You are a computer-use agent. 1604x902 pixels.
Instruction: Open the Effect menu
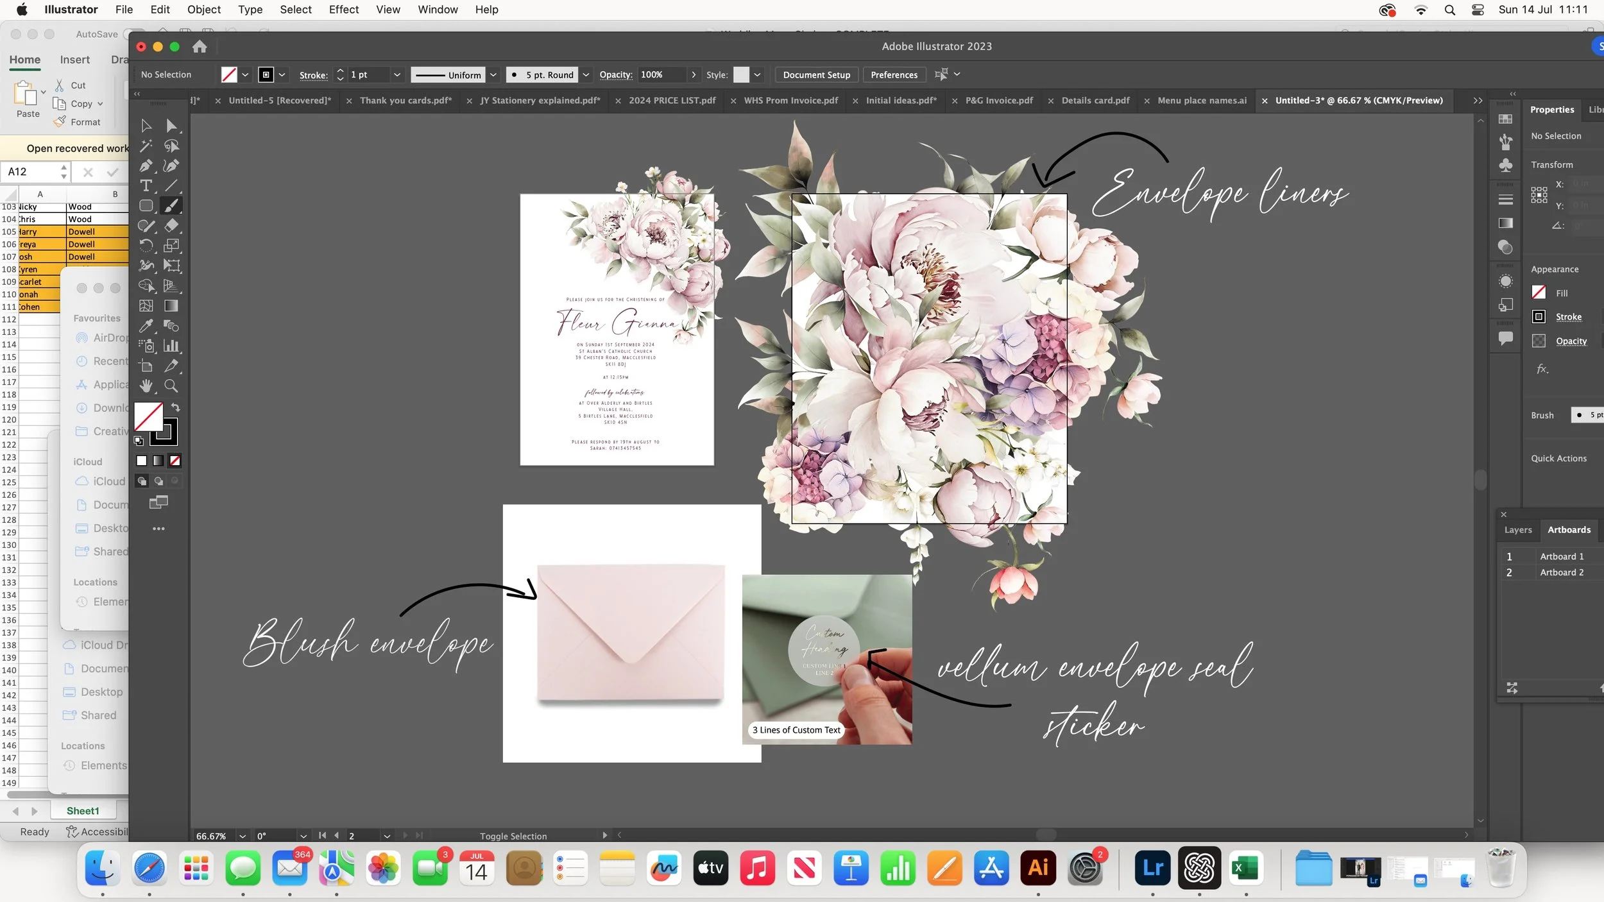pos(343,10)
